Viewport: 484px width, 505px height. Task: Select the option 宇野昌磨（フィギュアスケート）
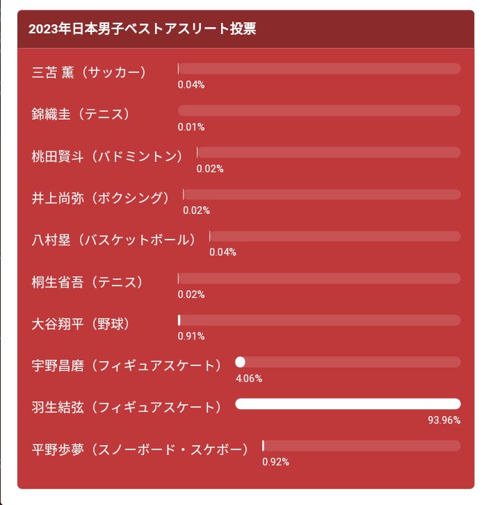point(127,365)
